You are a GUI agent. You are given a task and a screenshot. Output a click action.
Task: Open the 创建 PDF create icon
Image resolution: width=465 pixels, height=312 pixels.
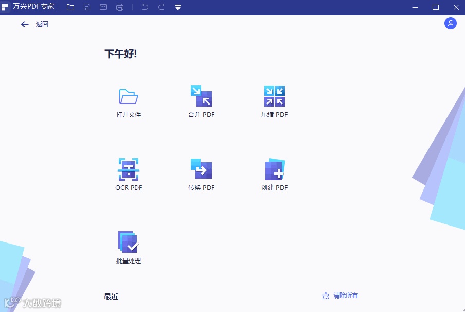(x=275, y=169)
